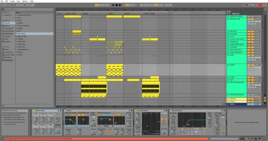Click Tap tempo button
Screen dimensions: 268x141
[3, 5]
